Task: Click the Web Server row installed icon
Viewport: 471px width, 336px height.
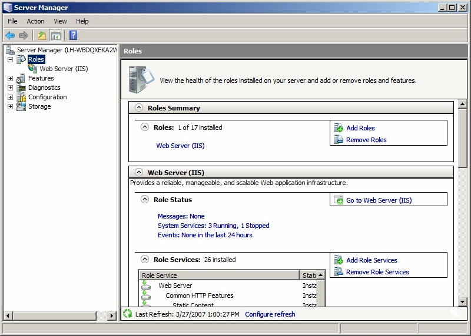Action: [x=146, y=285]
